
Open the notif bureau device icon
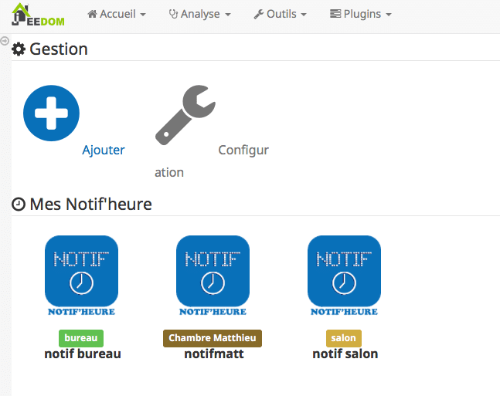tap(81, 276)
